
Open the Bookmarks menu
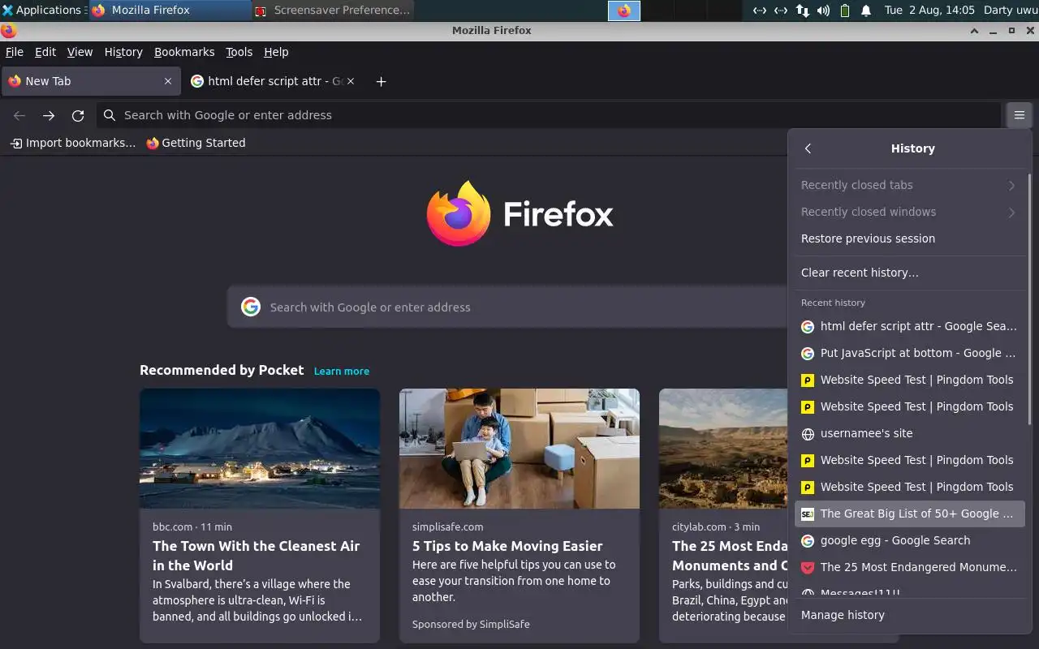tap(184, 52)
